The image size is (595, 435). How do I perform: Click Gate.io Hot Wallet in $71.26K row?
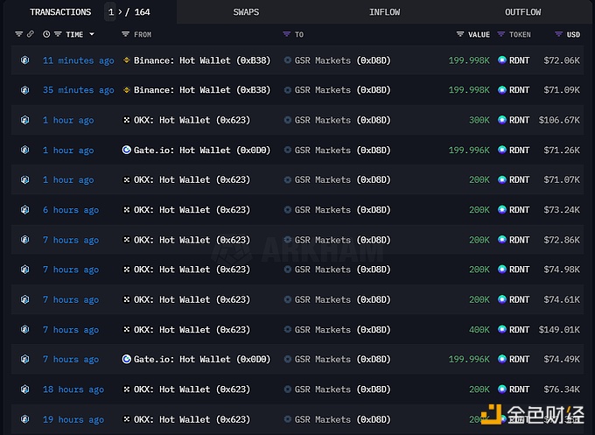[202, 151]
